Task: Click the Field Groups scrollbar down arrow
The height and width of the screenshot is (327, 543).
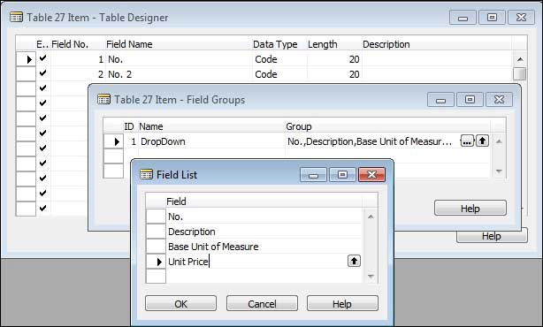Action: click(x=499, y=171)
